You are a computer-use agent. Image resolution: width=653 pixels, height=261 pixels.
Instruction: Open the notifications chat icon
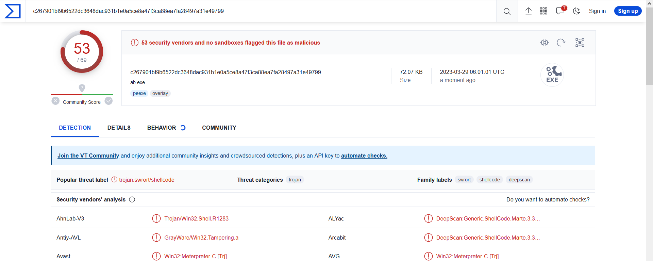[560, 11]
